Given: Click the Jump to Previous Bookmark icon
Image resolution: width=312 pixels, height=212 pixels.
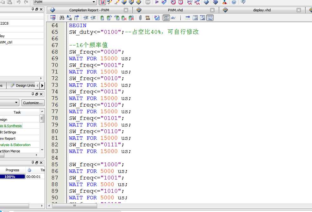Looking at the screenshot, I should (117, 18).
